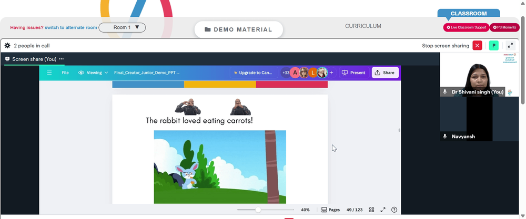Show the +33 more collaborators

(x=286, y=72)
